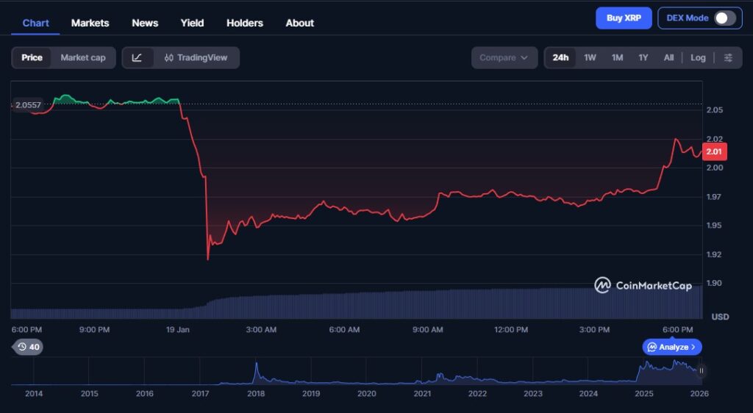Select 24h time range
The image size is (753, 413).
pyautogui.click(x=560, y=57)
